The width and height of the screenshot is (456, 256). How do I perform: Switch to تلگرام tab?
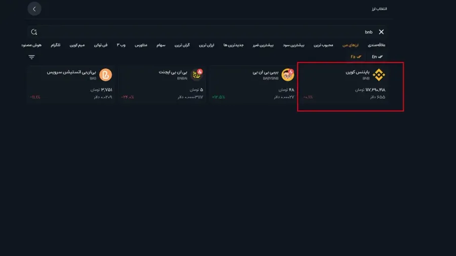coord(56,45)
